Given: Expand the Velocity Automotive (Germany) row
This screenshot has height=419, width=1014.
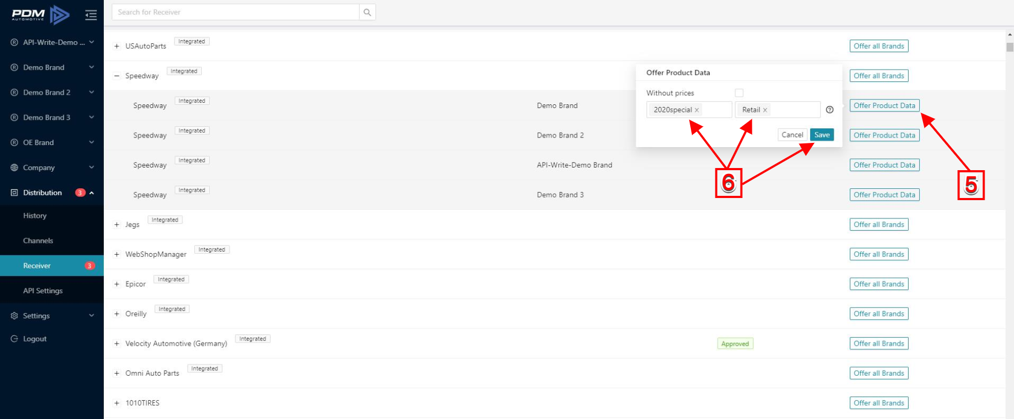Looking at the screenshot, I should pyautogui.click(x=117, y=344).
